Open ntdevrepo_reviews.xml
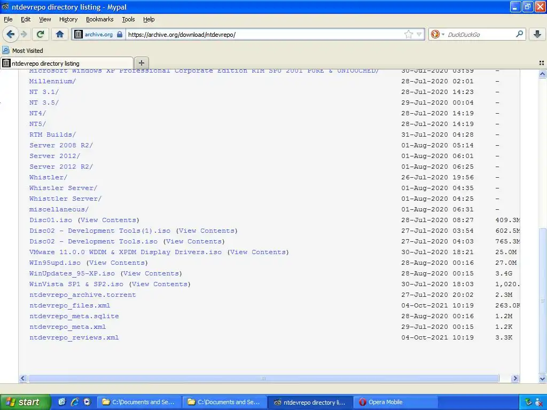547x410 pixels. tap(74, 337)
